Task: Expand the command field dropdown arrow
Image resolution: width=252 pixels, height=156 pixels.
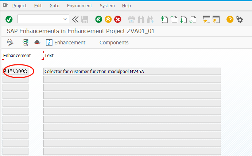Action: pos(66,19)
